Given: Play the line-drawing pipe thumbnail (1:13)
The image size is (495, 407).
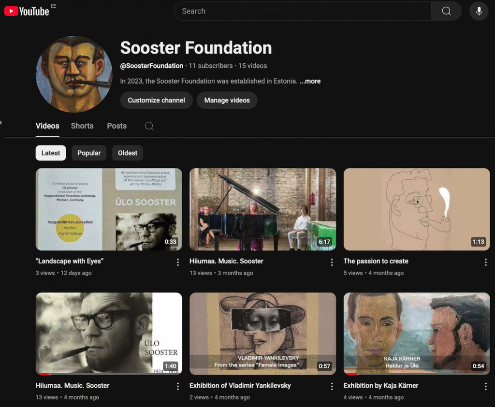Looking at the screenshot, I should click(x=417, y=209).
